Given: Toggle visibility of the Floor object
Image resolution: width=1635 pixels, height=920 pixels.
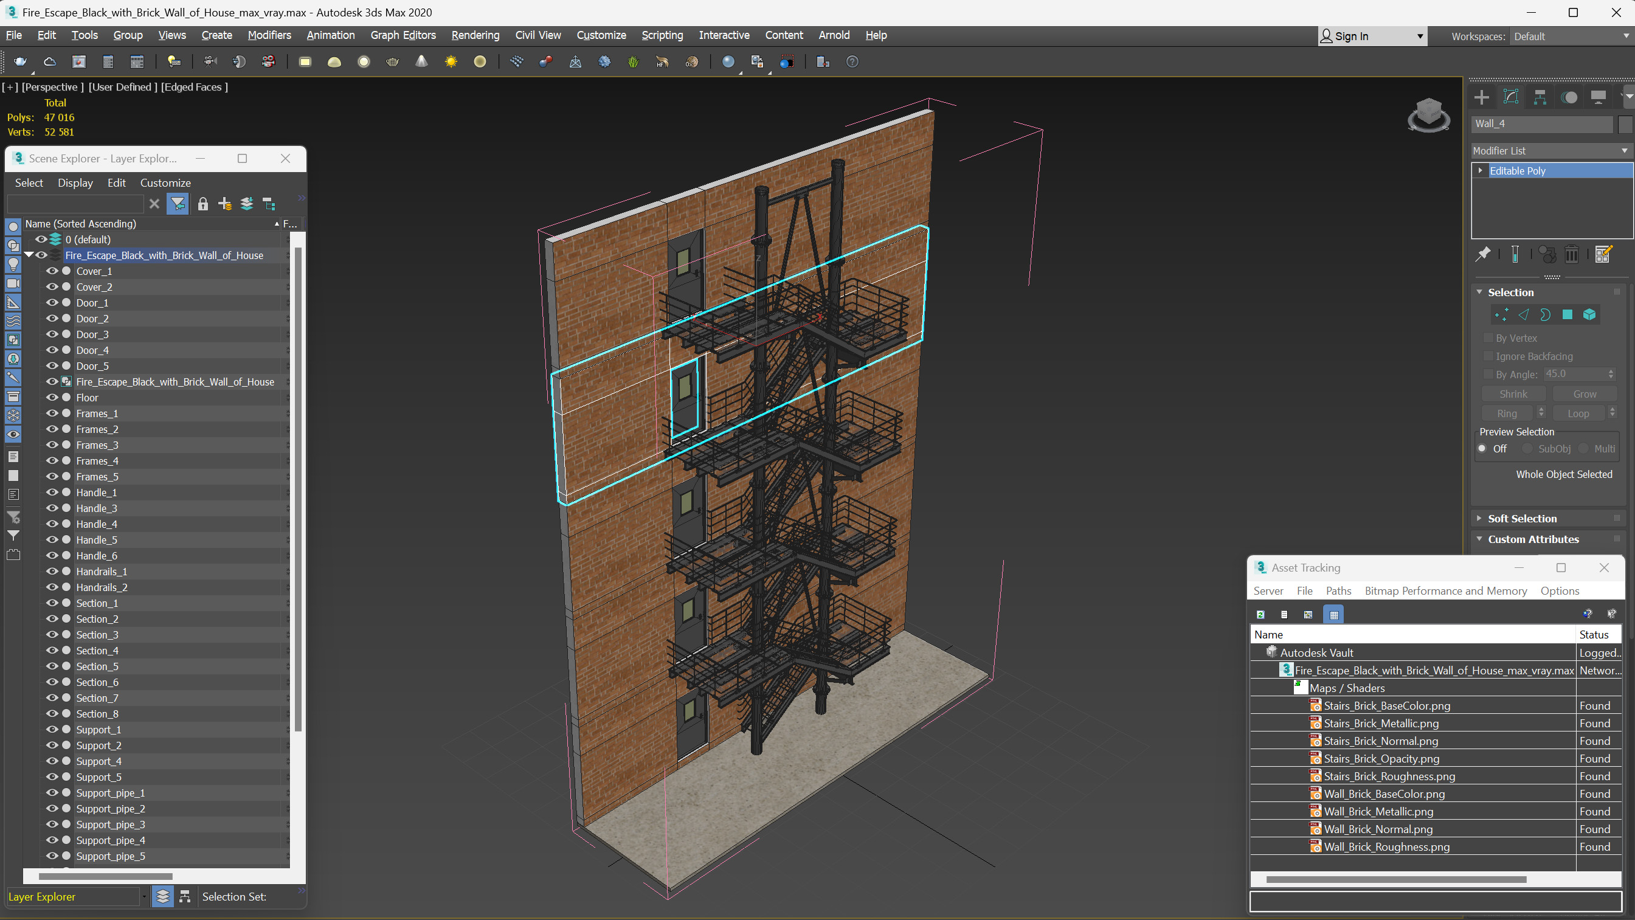Looking at the screenshot, I should tap(52, 398).
